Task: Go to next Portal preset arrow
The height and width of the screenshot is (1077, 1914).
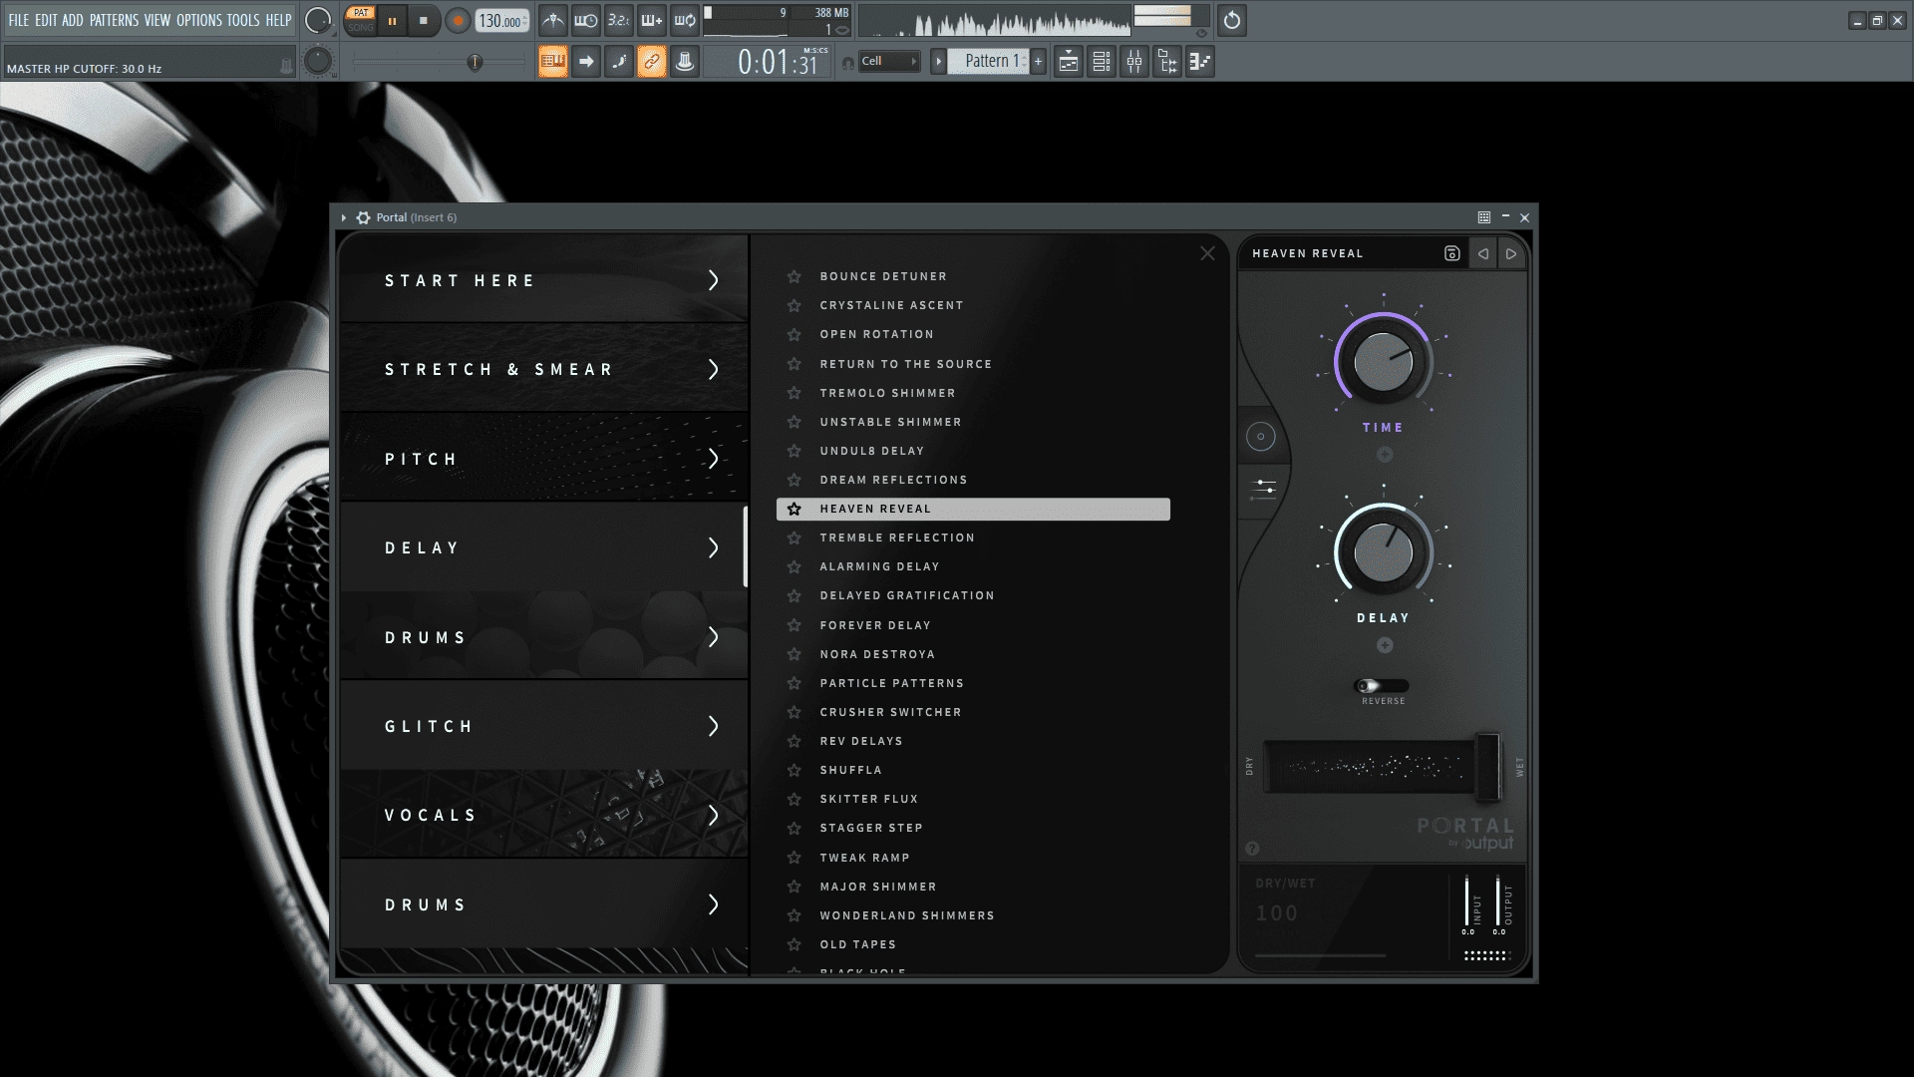Action: tap(1511, 253)
